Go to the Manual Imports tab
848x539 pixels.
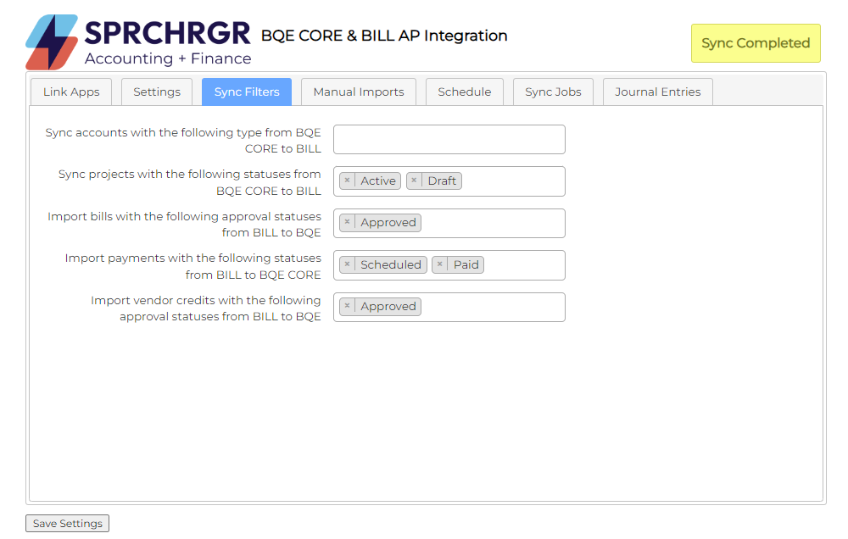pos(359,92)
